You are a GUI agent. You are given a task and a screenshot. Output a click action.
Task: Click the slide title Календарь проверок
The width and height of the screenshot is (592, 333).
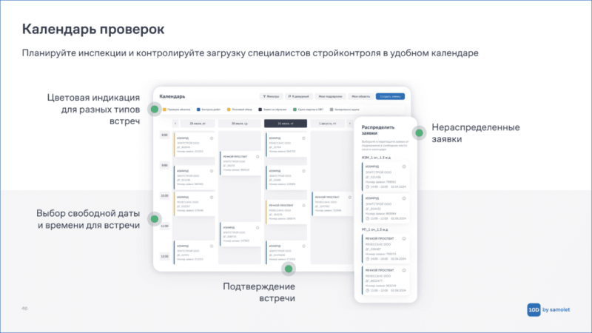(x=93, y=30)
